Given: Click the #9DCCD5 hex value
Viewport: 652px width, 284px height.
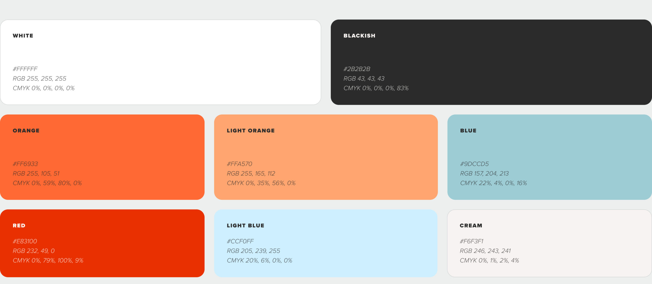Looking at the screenshot, I should tap(474, 164).
